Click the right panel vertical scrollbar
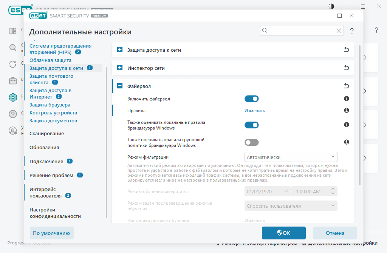Viewport: 387px width, 253px height. [360, 115]
